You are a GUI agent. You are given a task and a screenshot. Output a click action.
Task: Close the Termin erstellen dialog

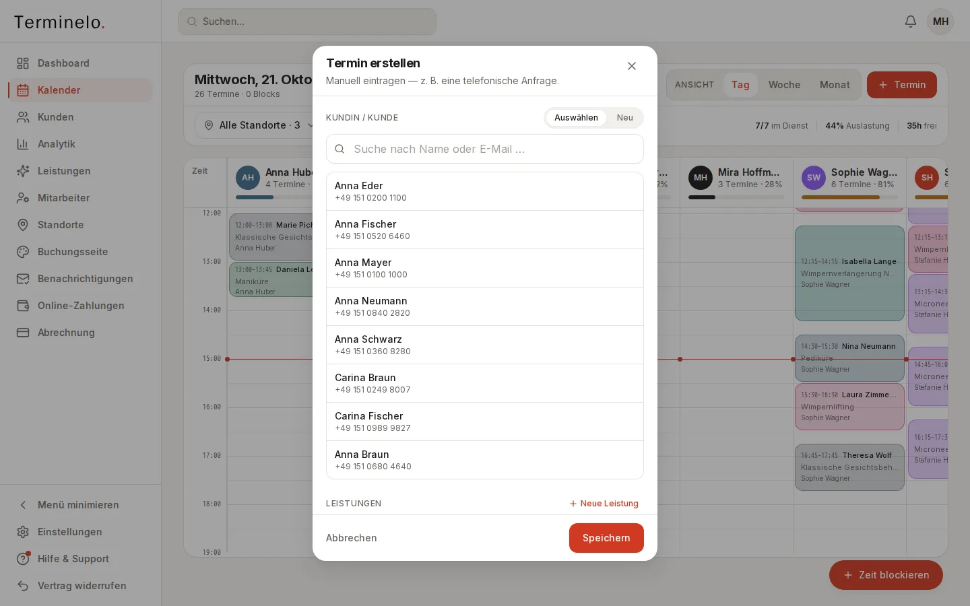(632, 66)
